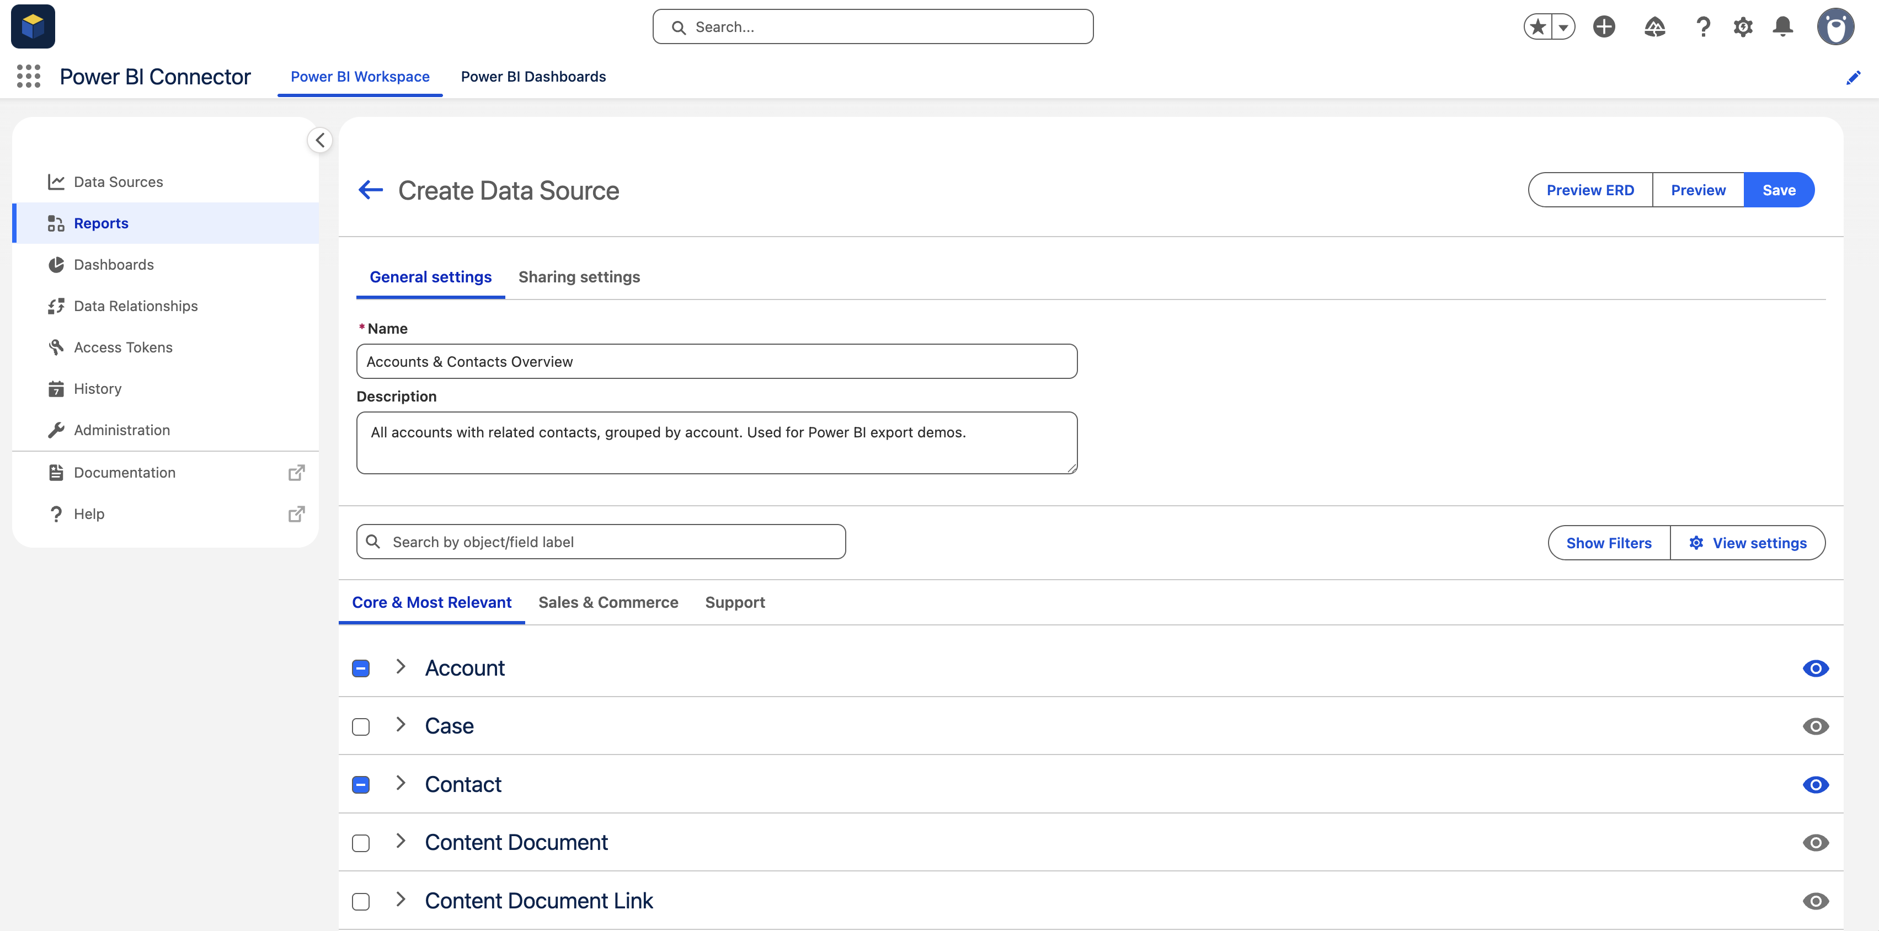Click the Show Filters button

pyautogui.click(x=1608, y=543)
